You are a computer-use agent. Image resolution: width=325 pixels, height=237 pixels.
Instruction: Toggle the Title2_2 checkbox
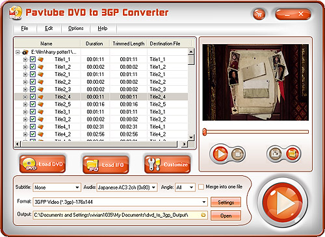pos(32,82)
